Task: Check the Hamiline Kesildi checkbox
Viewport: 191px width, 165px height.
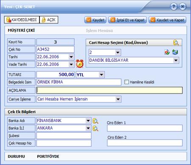Action: tap(126, 82)
